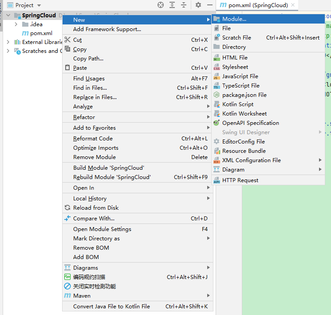The height and width of the screenshot is (315, 331).
Task: Choose Remove Module
Action: [138, 157]
